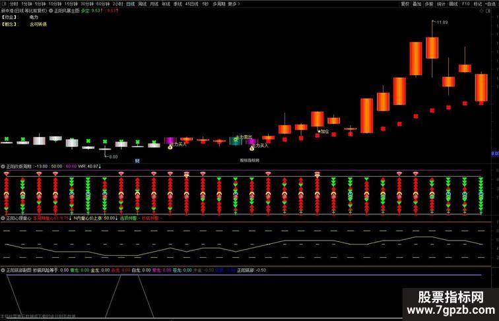
Task: Click the 青龙 0.00 green indicator value
Action: (80, 270)
